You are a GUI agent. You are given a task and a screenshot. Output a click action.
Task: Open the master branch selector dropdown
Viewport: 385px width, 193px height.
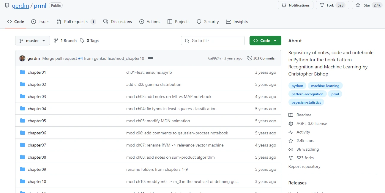click(x=32, y=41)
